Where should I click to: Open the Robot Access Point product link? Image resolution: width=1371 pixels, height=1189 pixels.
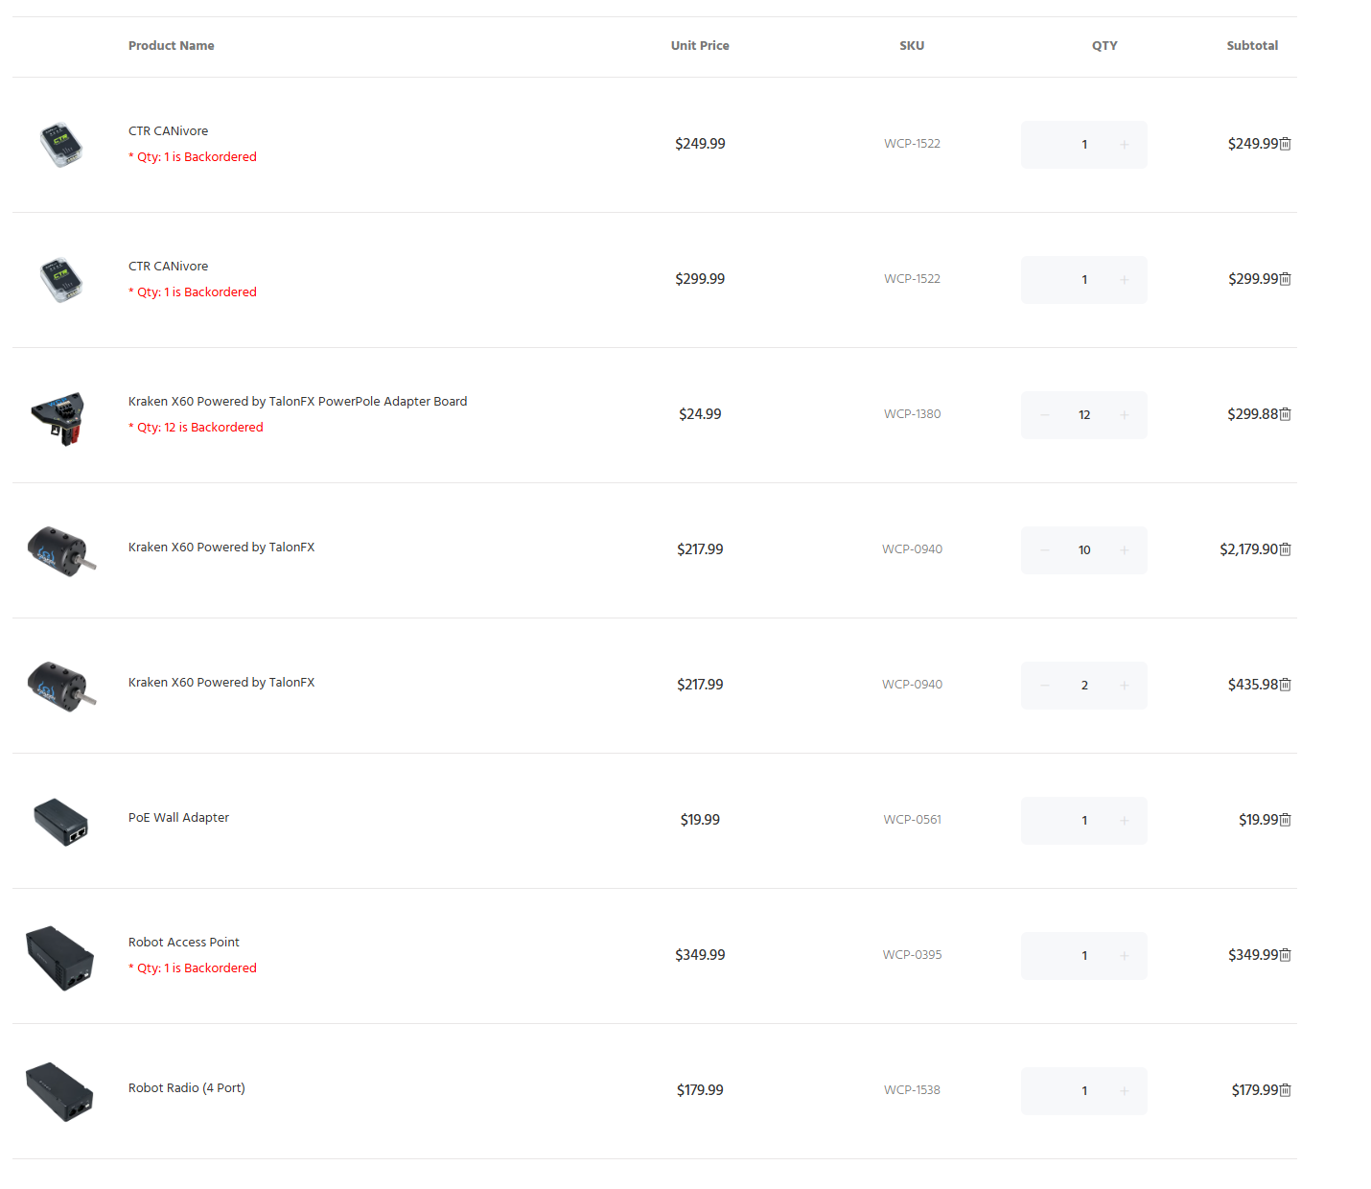pos(184,943)
